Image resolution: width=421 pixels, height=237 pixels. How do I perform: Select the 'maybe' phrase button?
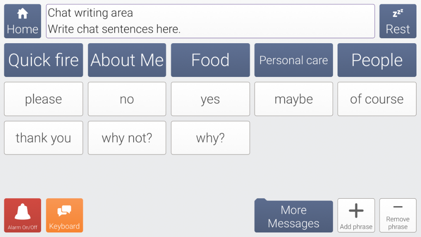point(294,99)
